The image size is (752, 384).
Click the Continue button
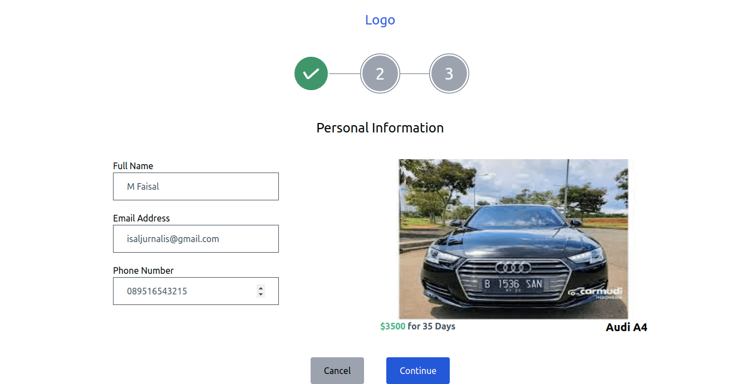click(x=418, y=371)
